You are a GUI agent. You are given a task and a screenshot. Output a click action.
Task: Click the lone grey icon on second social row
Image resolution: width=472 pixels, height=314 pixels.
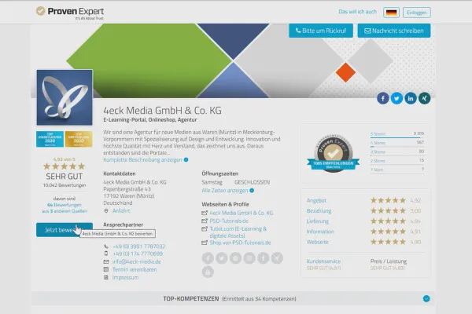(x=208, y=272)
